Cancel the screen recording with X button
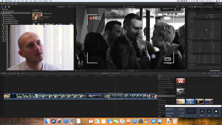This screenshot has width=222, height=125. tap(202, 111)
